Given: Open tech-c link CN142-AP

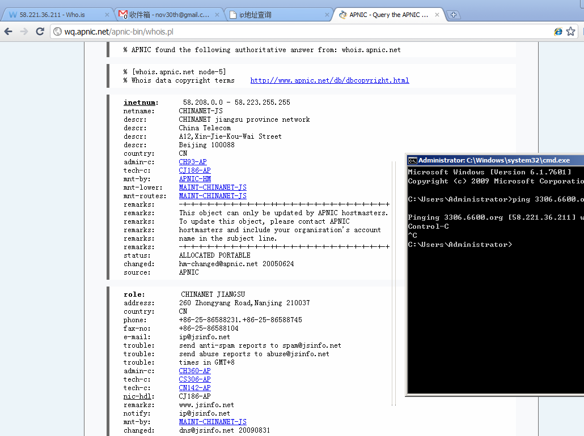Looking at the screenshot, I should click(x=195, y=388).
